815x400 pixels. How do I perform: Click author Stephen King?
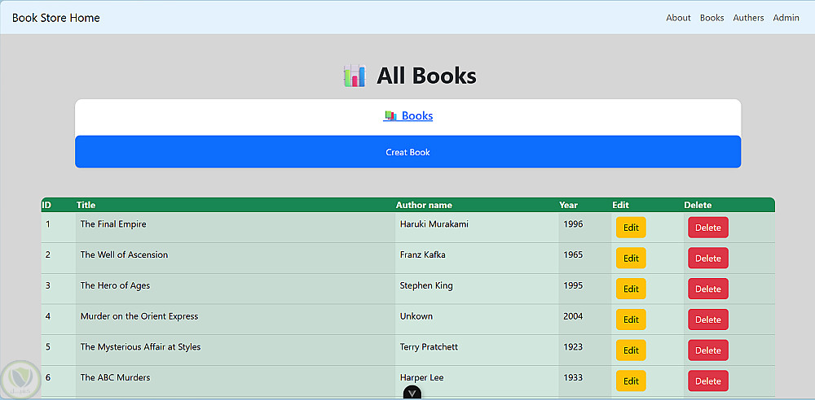tap(426, 285)
